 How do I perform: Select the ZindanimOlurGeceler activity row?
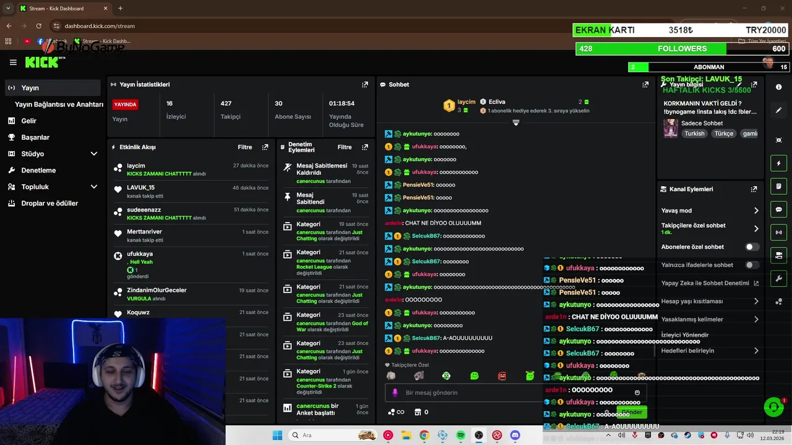[x=191, y=294]
